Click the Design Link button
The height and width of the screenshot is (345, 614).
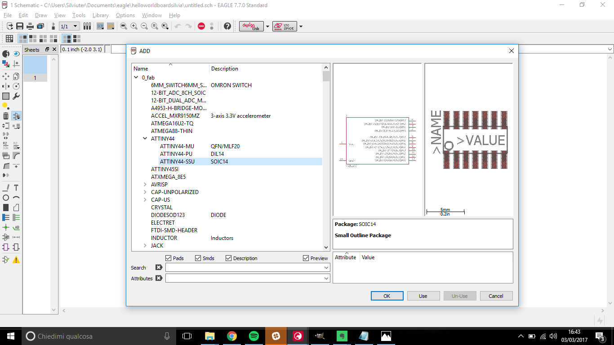click(252, 26)
